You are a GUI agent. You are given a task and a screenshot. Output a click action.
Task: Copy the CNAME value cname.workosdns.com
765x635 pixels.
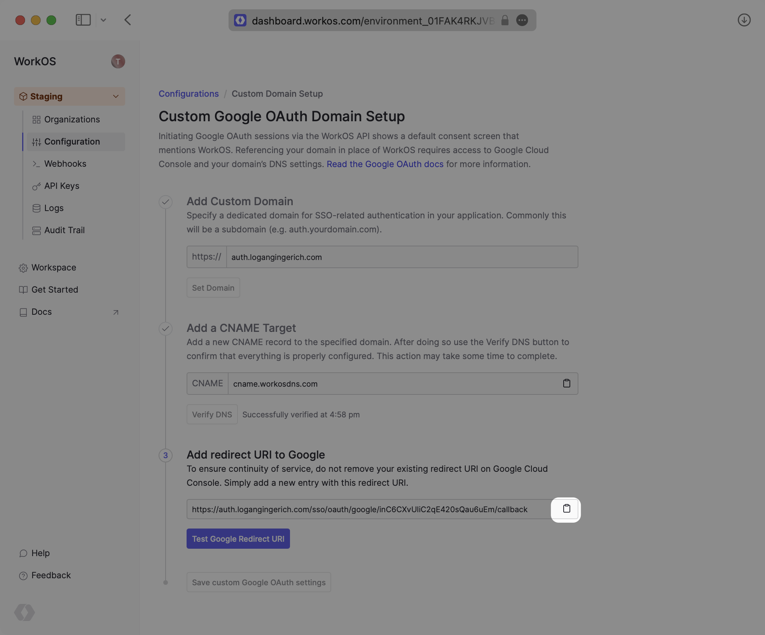[x=566, y=384]
